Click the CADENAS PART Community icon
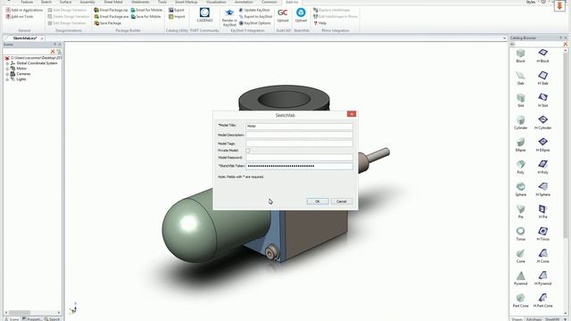 [x=204, y=15]
